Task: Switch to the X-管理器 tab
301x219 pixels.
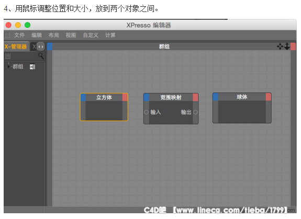Action: (16, 47)
